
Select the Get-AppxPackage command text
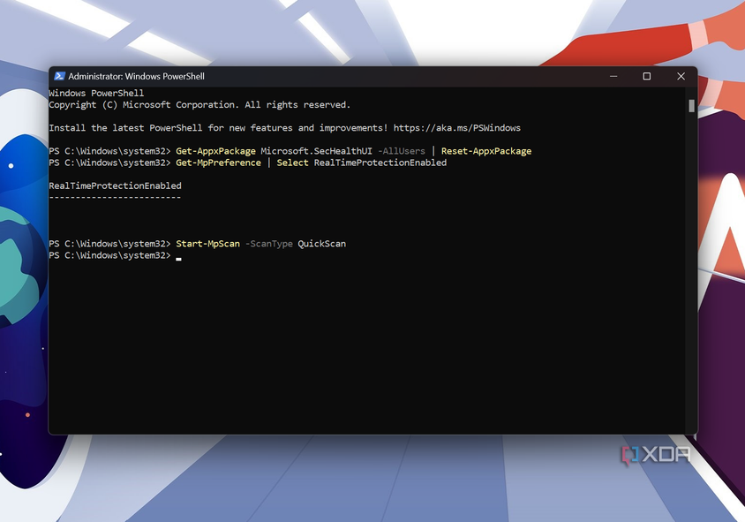click(x=214, y=150)
